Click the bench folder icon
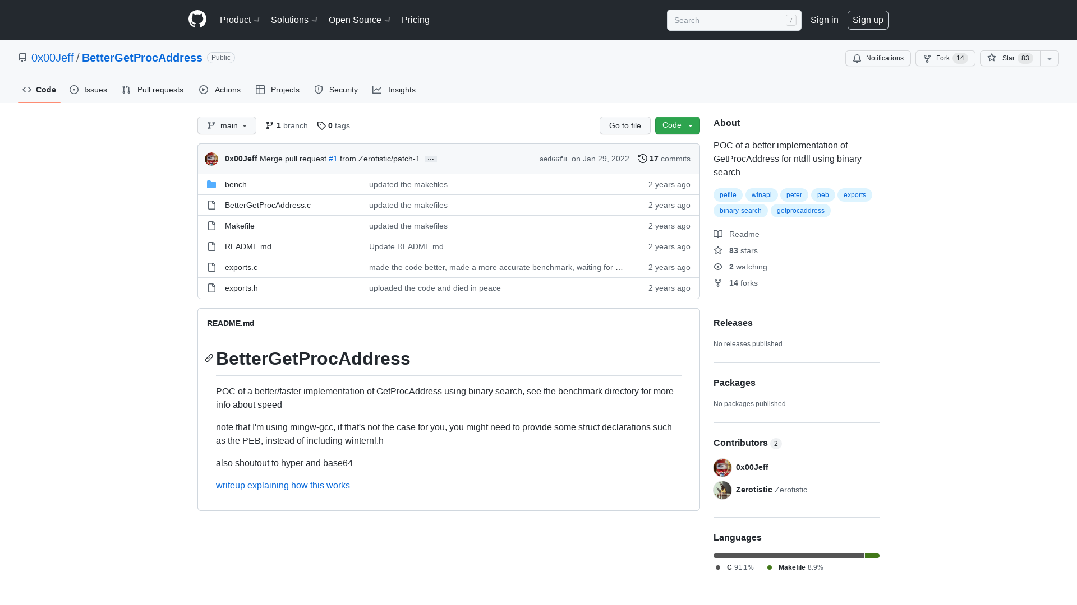1077x605 pixels. coord(211,184)
